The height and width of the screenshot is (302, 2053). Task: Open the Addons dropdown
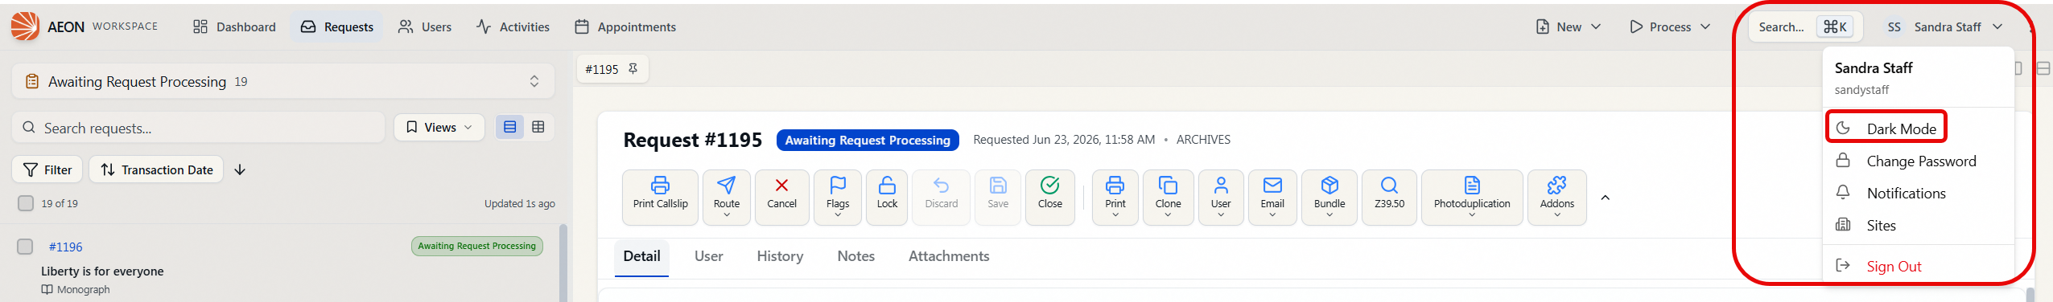tap(1556, 198)
